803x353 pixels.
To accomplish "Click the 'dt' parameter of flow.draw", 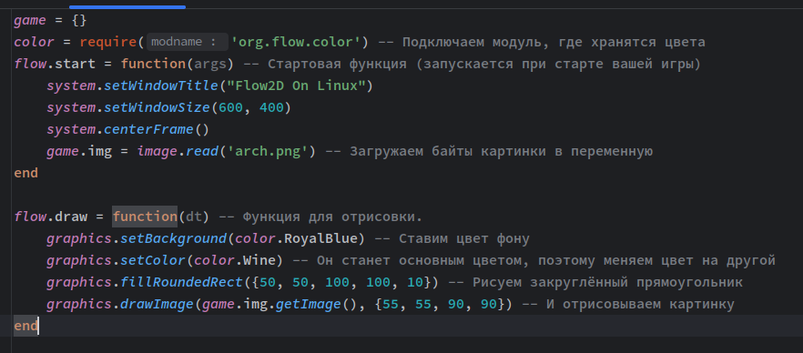I will pos(194,217).
